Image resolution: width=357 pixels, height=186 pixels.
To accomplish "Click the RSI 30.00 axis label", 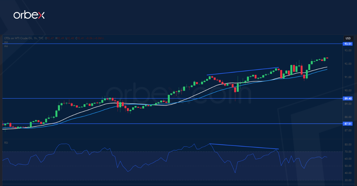I will point(348,180).
